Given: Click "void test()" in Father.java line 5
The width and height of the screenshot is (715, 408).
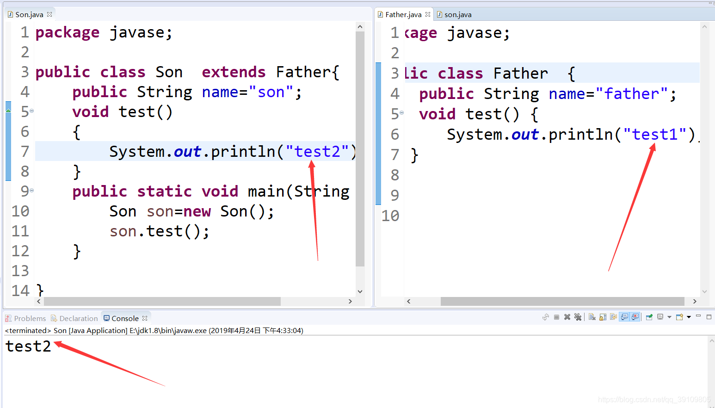Looking at the screenshot, I should pos(469,114).
